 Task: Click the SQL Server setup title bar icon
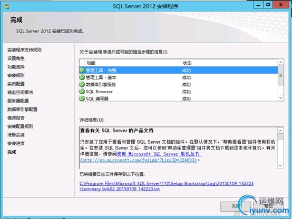point(7,6)
